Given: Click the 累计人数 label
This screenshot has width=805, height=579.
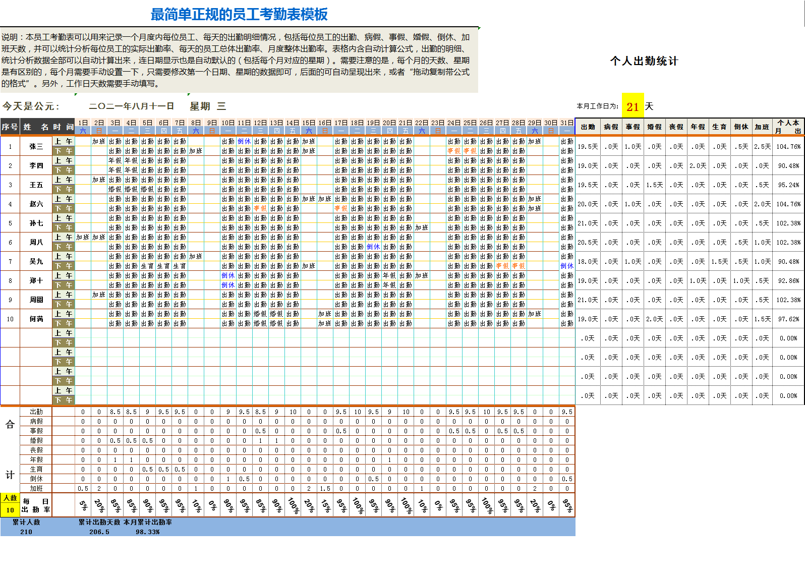Looking at the screenshot, I should [x=26, y=522].
